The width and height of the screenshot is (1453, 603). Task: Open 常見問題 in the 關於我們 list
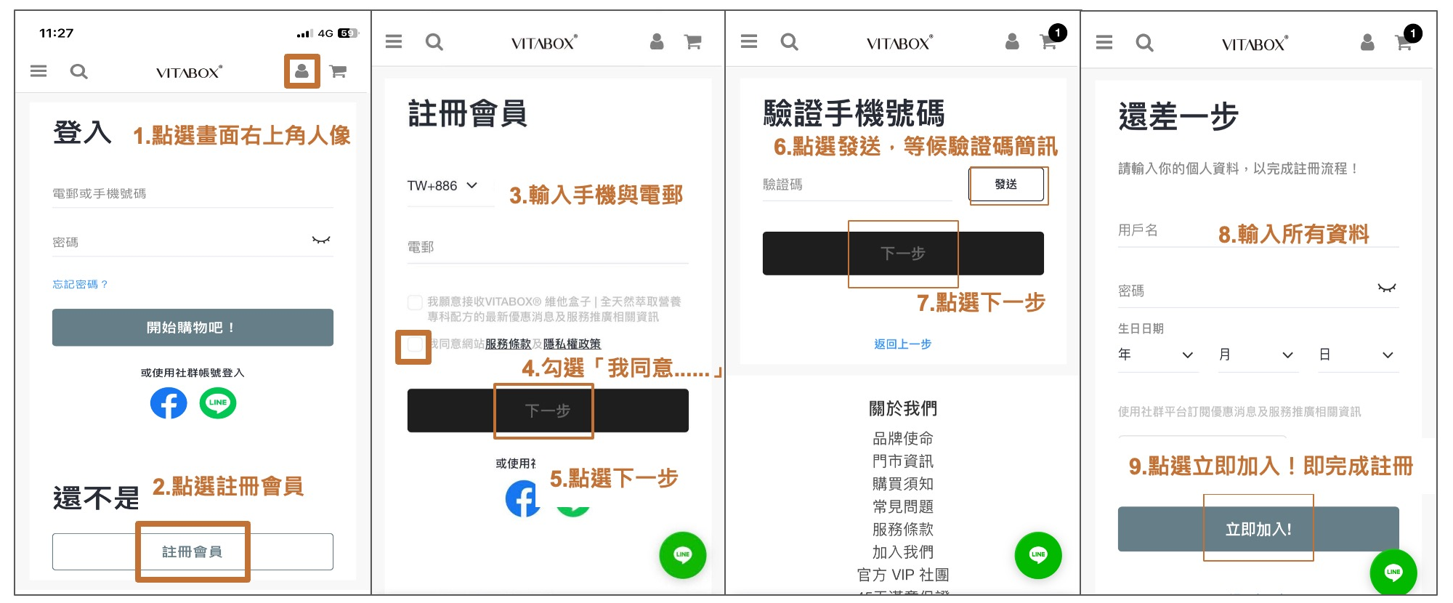coord(903,507)
